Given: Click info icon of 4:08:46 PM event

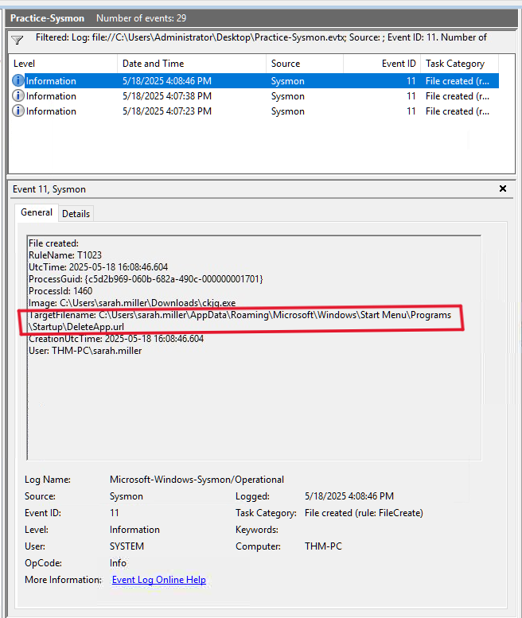Looking at the screenshot, I should [18, 81].
